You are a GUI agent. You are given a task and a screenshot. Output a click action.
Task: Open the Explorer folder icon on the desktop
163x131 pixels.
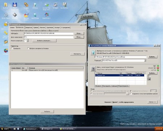(x=5, y=5)
